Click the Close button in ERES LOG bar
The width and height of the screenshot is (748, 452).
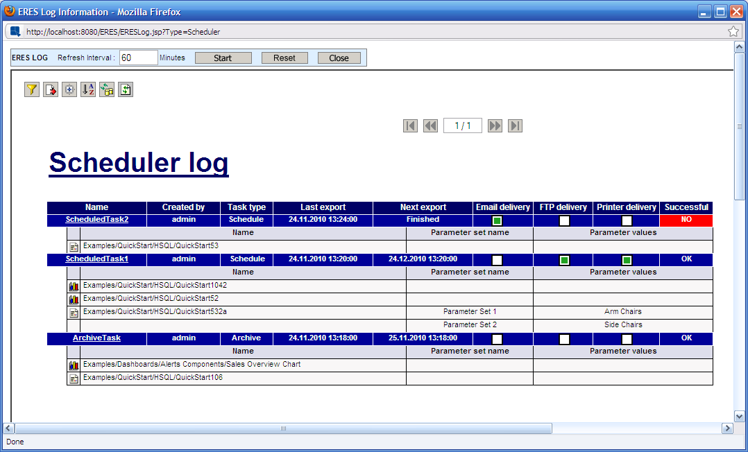(339, 58)
